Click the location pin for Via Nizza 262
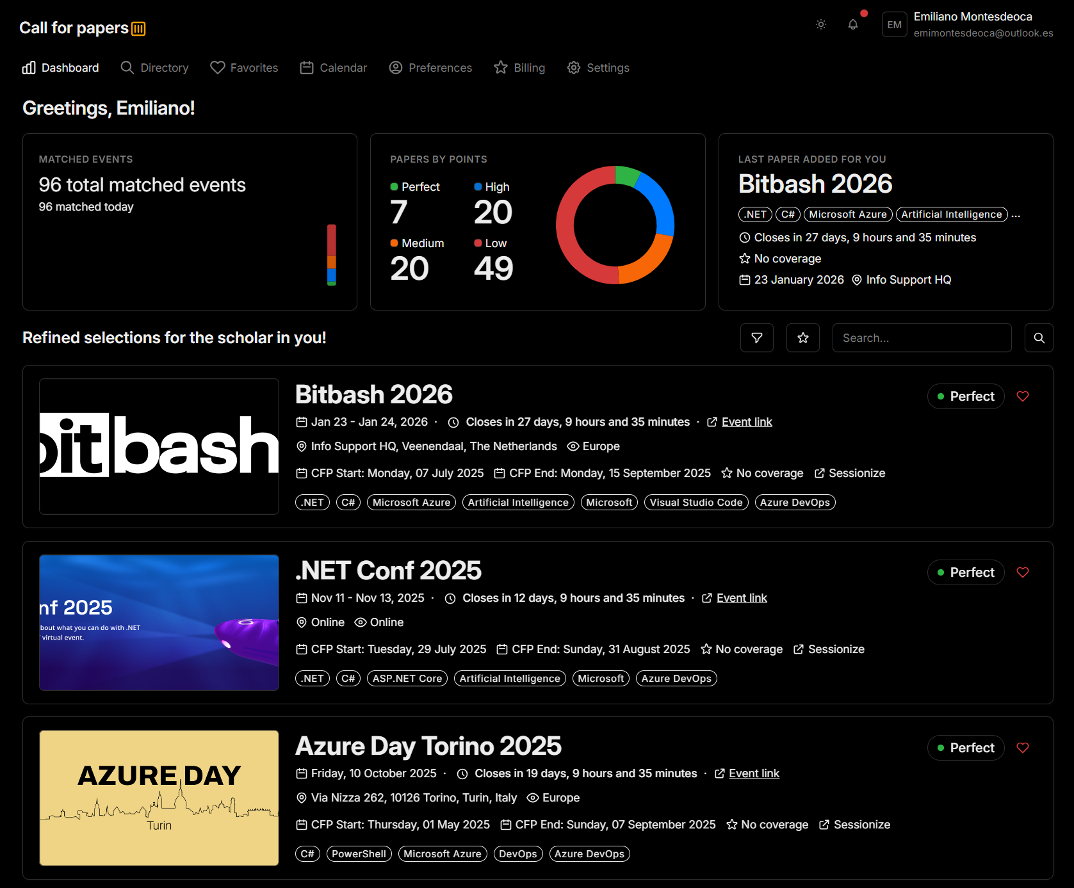This screenshot has height=888, width=1074. point(302,798)
